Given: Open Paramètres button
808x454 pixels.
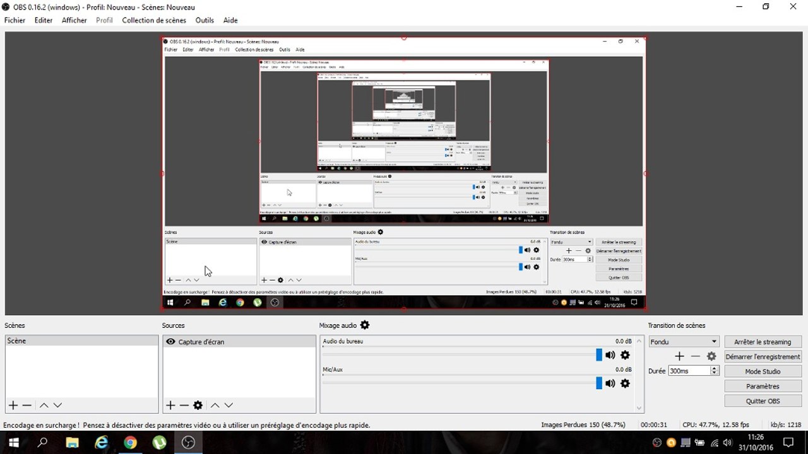Looking at the screenshot, I should pos(763,386).
